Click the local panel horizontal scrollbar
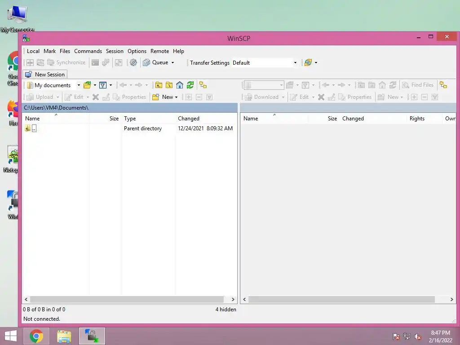Image resolution: width=460 pixels, height=345 pixels. (127, 300)
